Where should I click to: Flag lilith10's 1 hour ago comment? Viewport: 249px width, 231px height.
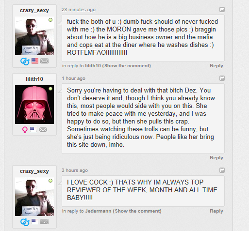pos(222,78)
